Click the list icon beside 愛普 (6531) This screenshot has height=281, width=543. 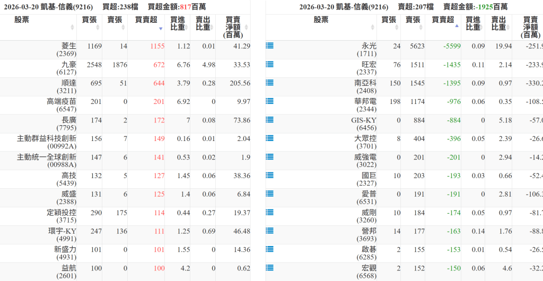coord(269,194)
